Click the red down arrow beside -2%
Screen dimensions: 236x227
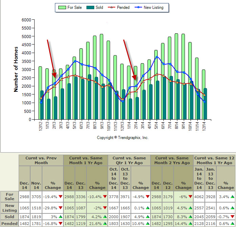[x=105, y=208]
